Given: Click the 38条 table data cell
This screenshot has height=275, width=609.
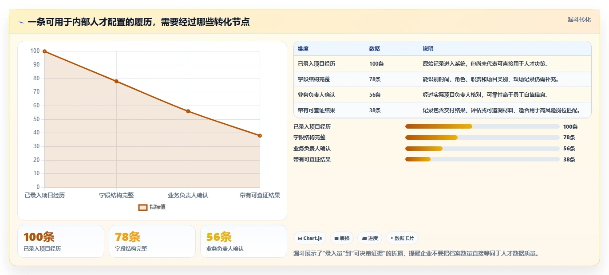Looking at the screenshot, I should pos(375,110).
